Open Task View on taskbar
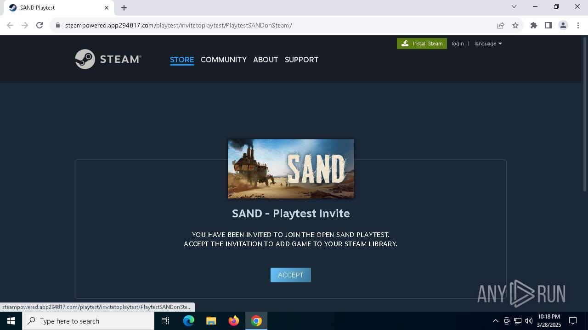 click(165, 321)
